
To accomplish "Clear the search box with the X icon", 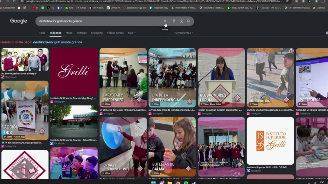I will [x=165, y=21].
